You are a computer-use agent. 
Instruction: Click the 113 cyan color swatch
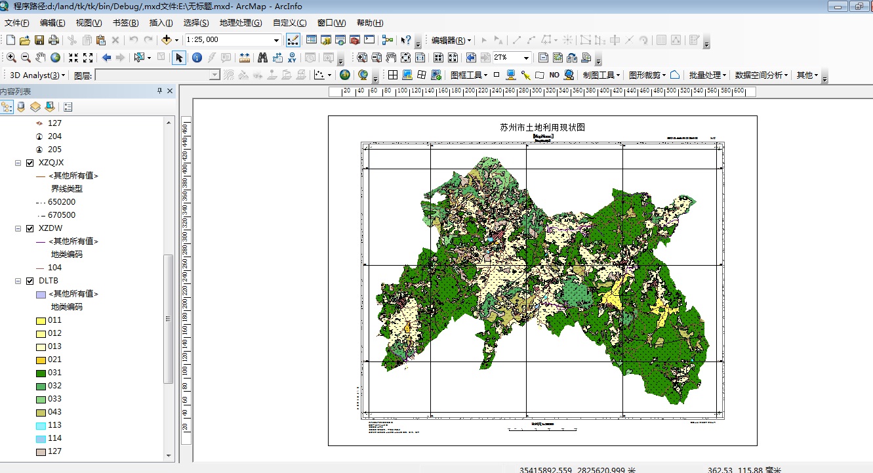tap(41, 425)
